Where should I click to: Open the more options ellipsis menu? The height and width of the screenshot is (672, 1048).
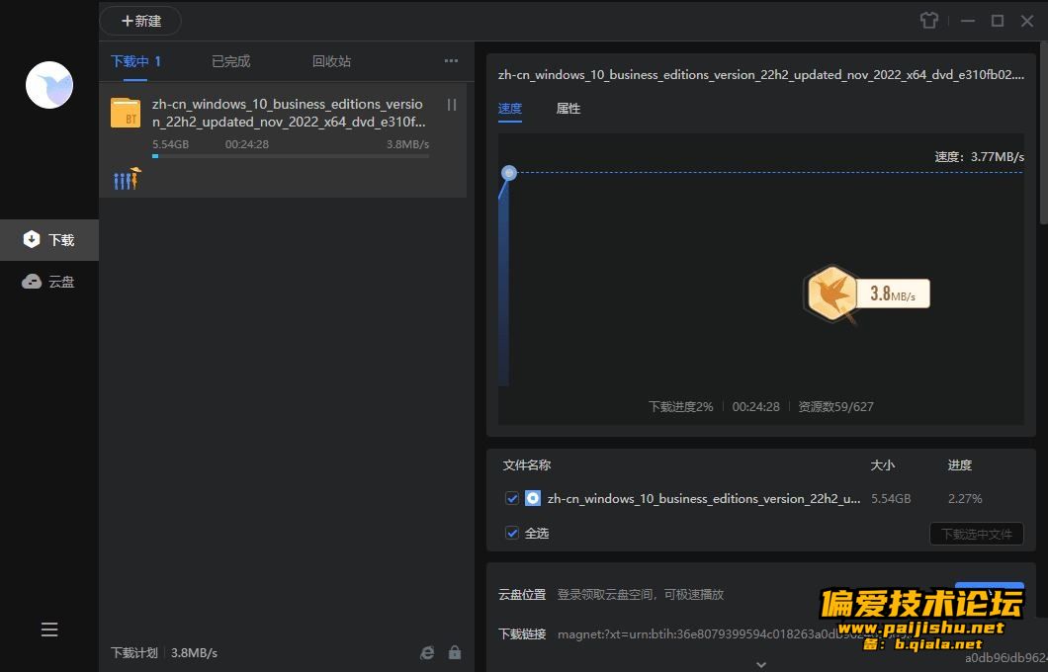pos(451,61)
